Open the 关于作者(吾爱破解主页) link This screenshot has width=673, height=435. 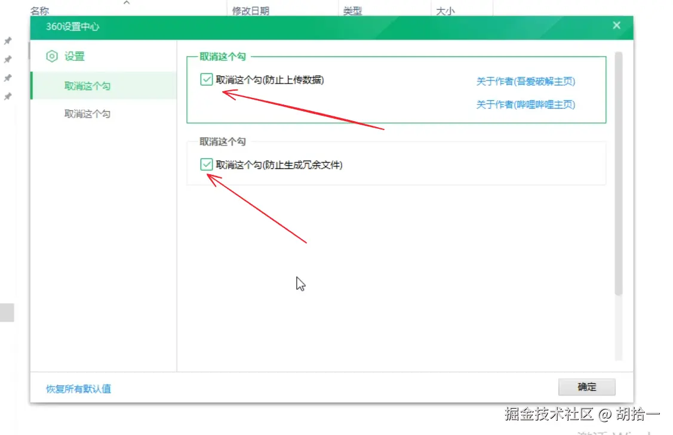[x=526, y=81]
